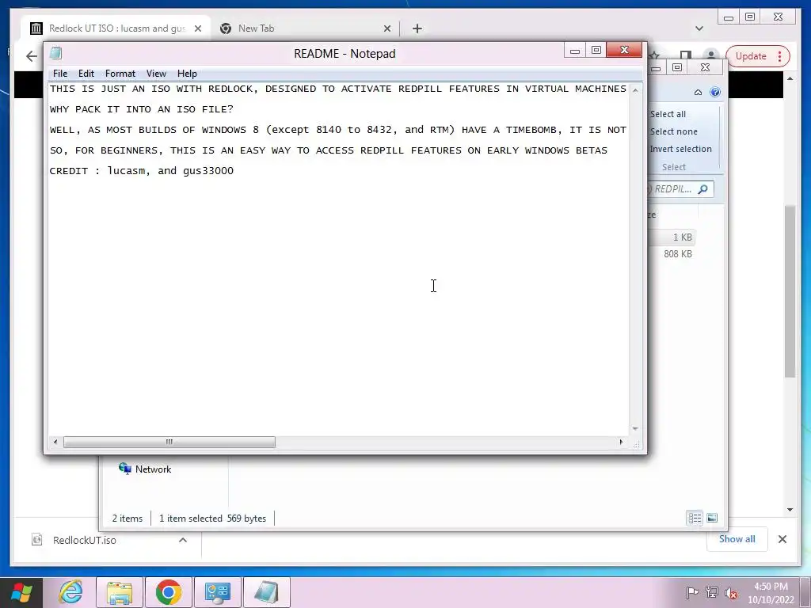Bookmark this page star icon
This screenshot has width=811, height=608.
[x=655, y=55]
